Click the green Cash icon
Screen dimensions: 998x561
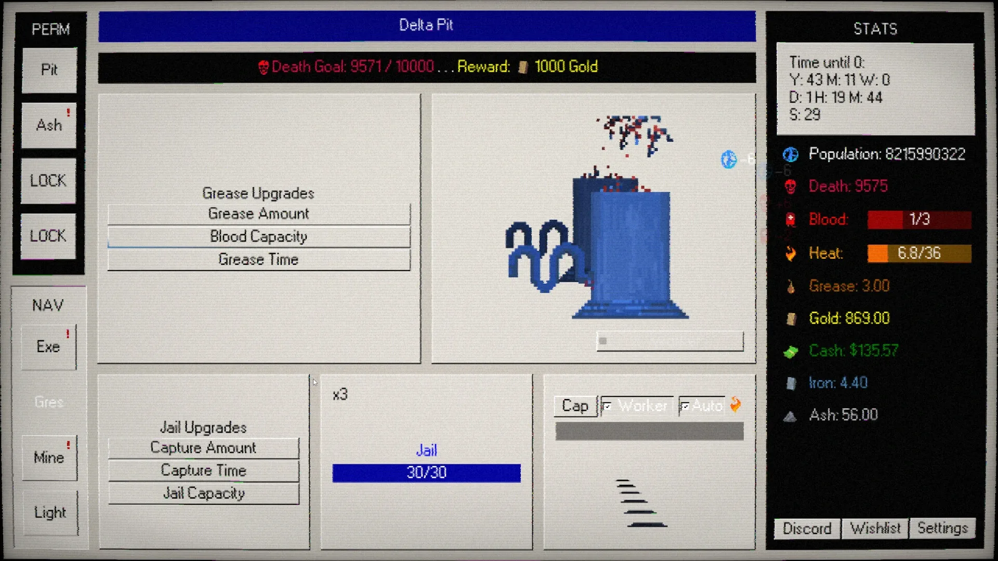[x=790, y=352]
